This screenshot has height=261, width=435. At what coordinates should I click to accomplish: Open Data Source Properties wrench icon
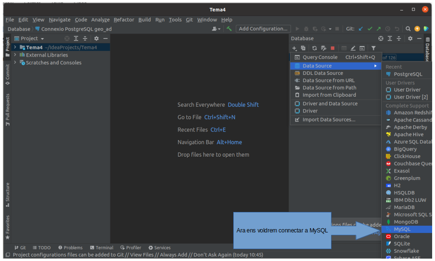point(323,48)
